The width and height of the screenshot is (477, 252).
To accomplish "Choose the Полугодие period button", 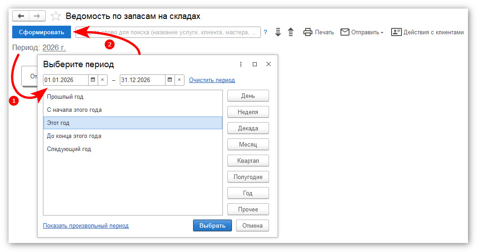I will pyautogui.click(x=248, y=177).
